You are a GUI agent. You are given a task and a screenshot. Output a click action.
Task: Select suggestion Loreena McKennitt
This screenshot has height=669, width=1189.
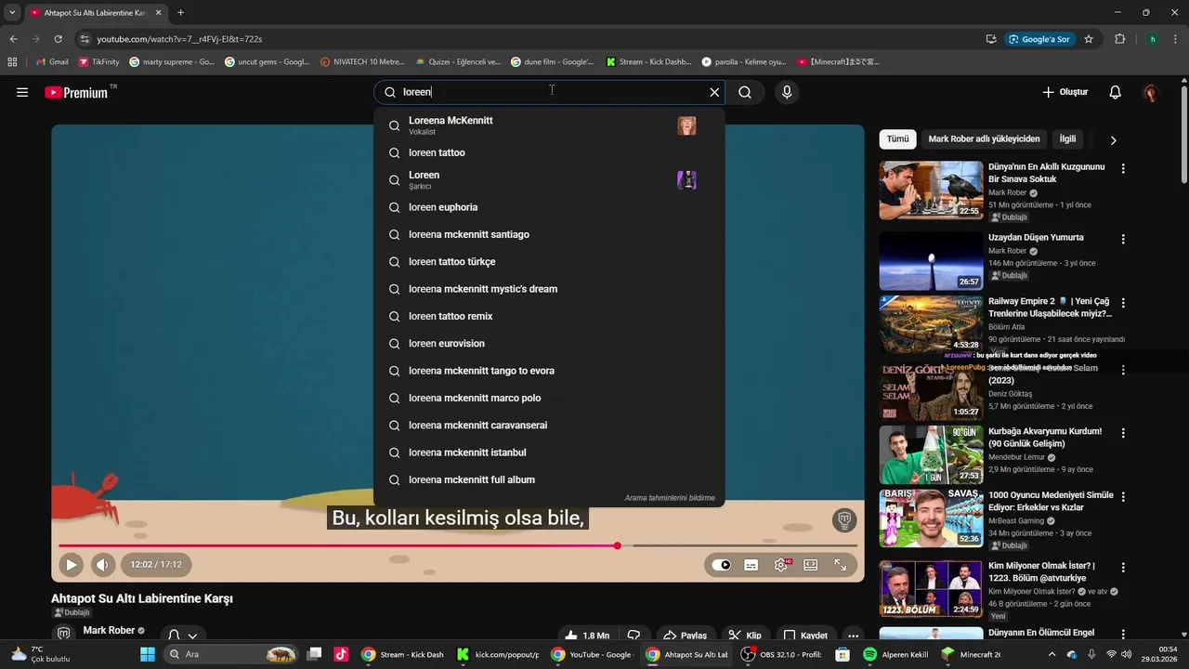[x=549, y=125]
